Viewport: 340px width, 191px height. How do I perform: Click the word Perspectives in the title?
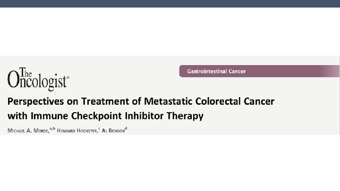(x=33, y=102)
